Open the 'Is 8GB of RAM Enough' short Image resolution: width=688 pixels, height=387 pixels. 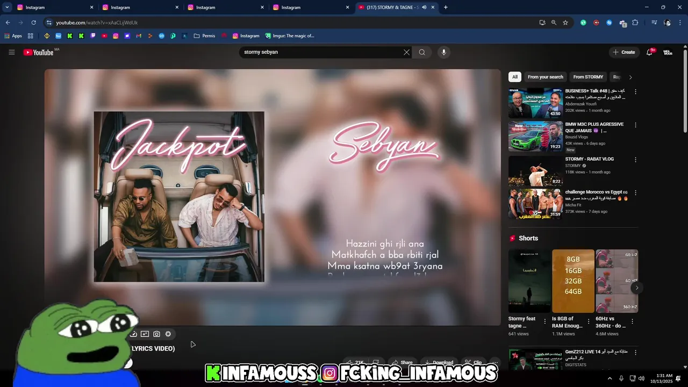click(573, 281)
